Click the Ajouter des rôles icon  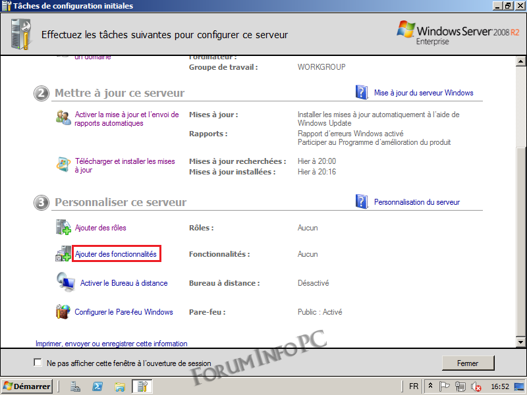click(x=63, y=227)
